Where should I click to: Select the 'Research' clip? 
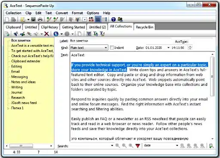pyautogui.click(x=18, y=97)
